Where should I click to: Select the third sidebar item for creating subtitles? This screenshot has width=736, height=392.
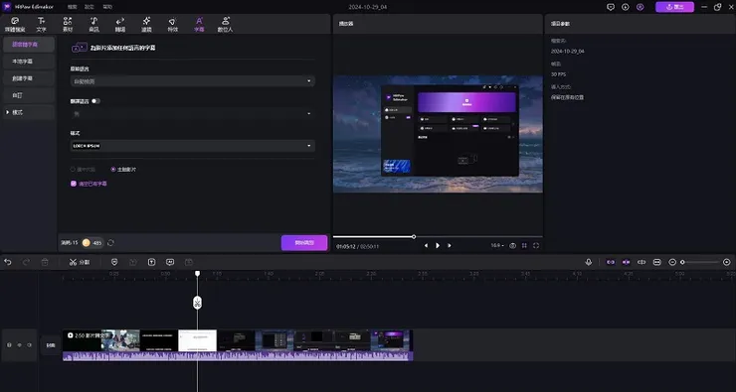(28, 78)
